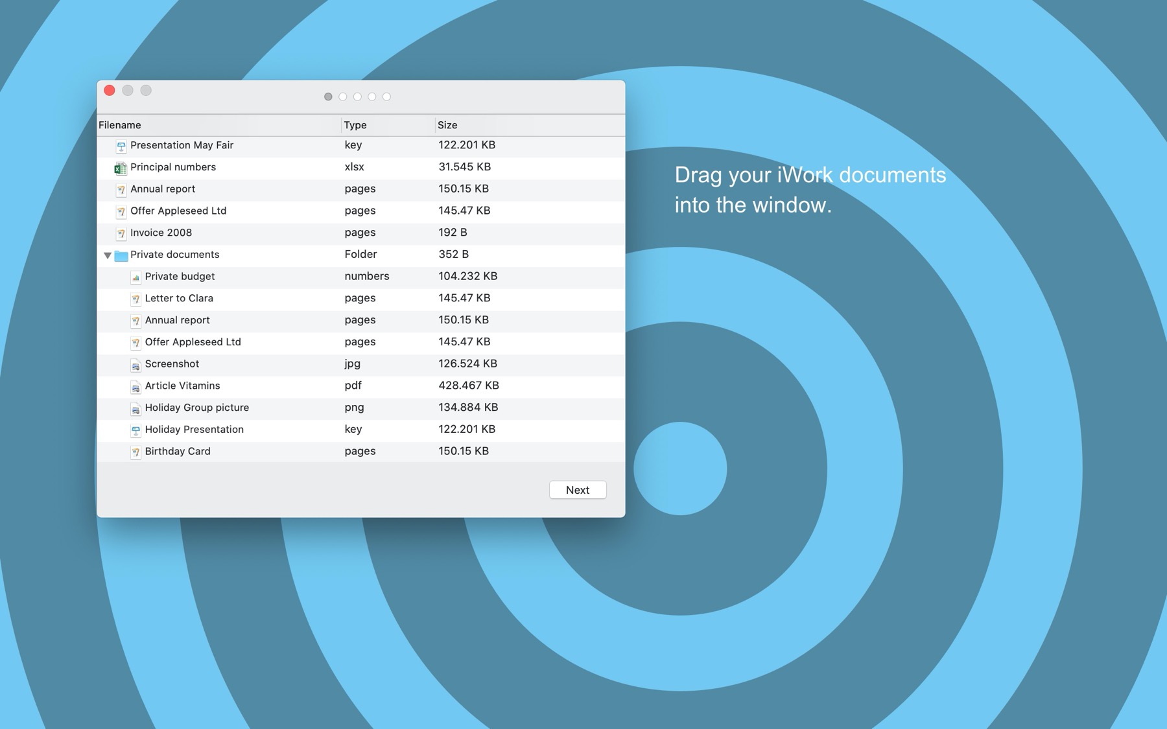The height and width of the screenshot is (729, 1167).
Task: Click the jpg icon next to Screenshot
Action: [135, 365]
